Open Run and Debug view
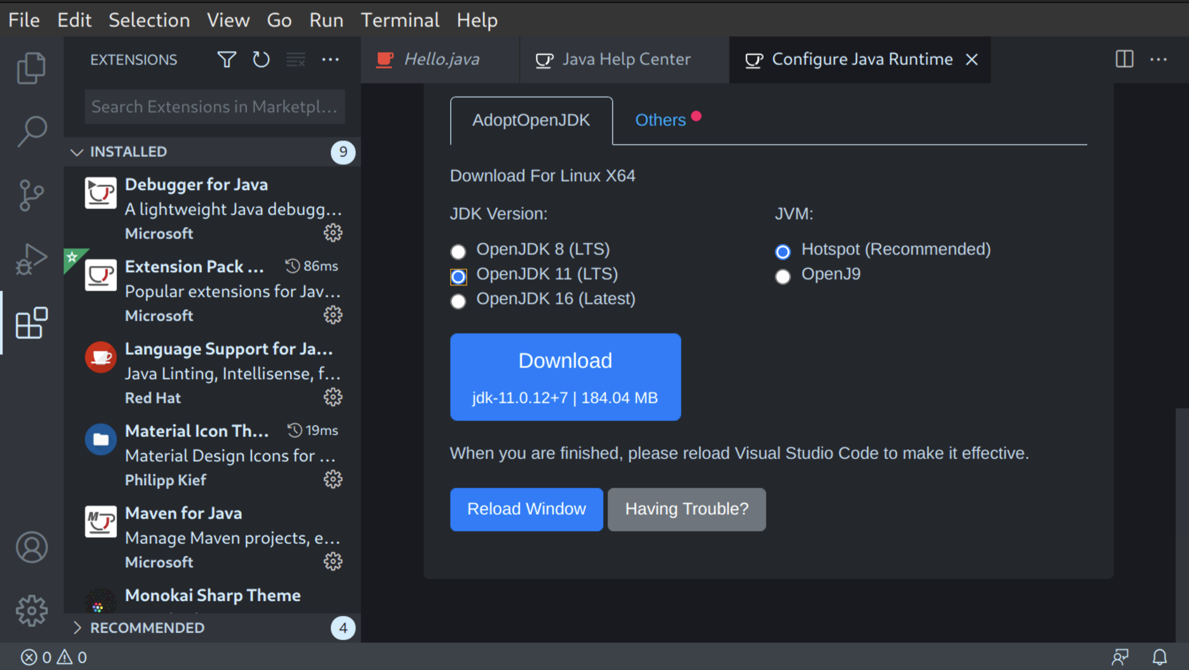 [31, 259]
